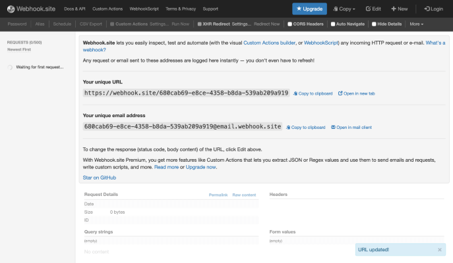Click the Webhook.site logo icon
The width and height of the screenshot is (453, 263).
[11, 9]
